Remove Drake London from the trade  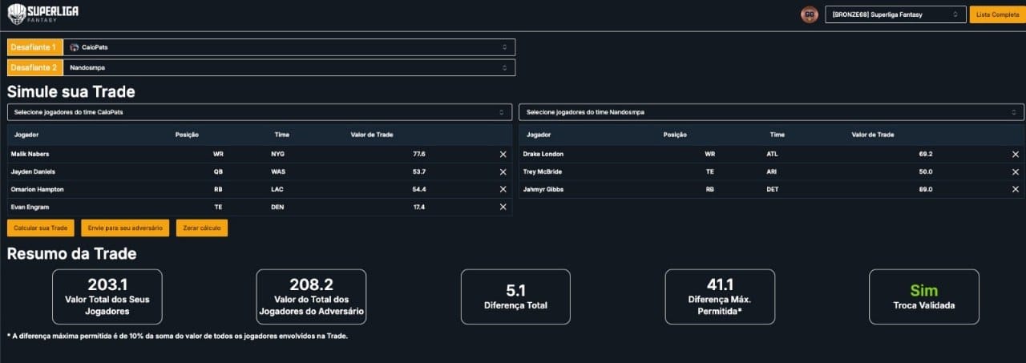point(1015,154)
